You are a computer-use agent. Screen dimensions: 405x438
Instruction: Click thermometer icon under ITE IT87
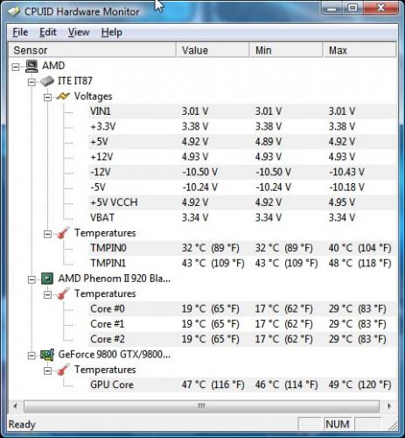[x=63, y=233]
